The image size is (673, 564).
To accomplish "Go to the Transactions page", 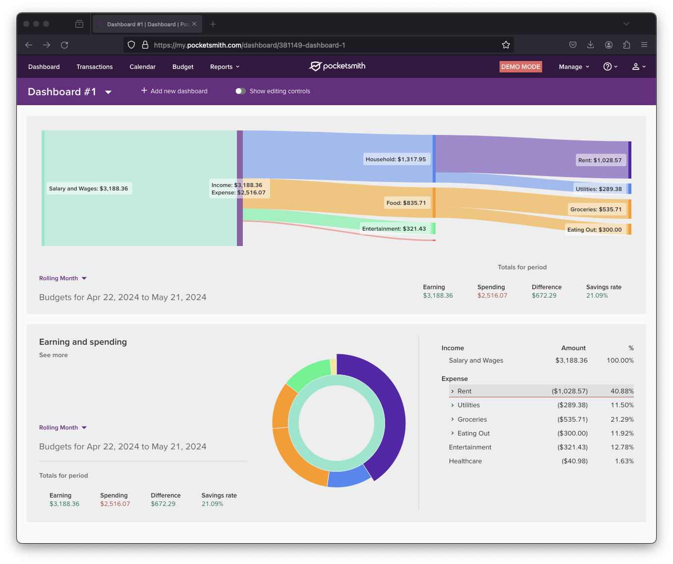I will point(95,67).
